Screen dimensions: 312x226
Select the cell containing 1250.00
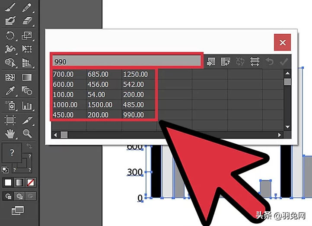coord(139,74)
